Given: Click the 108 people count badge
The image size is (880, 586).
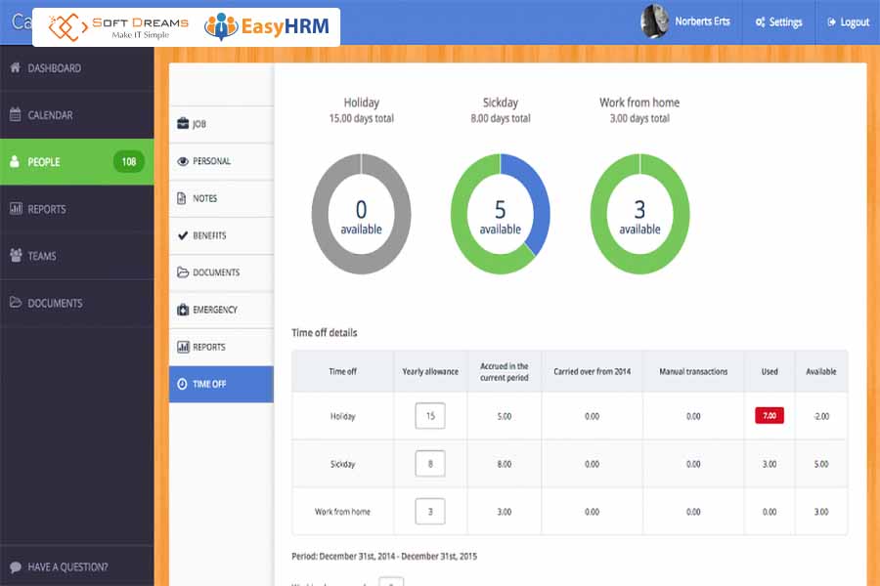Looking at the screenshot, I should click(128, 161).
